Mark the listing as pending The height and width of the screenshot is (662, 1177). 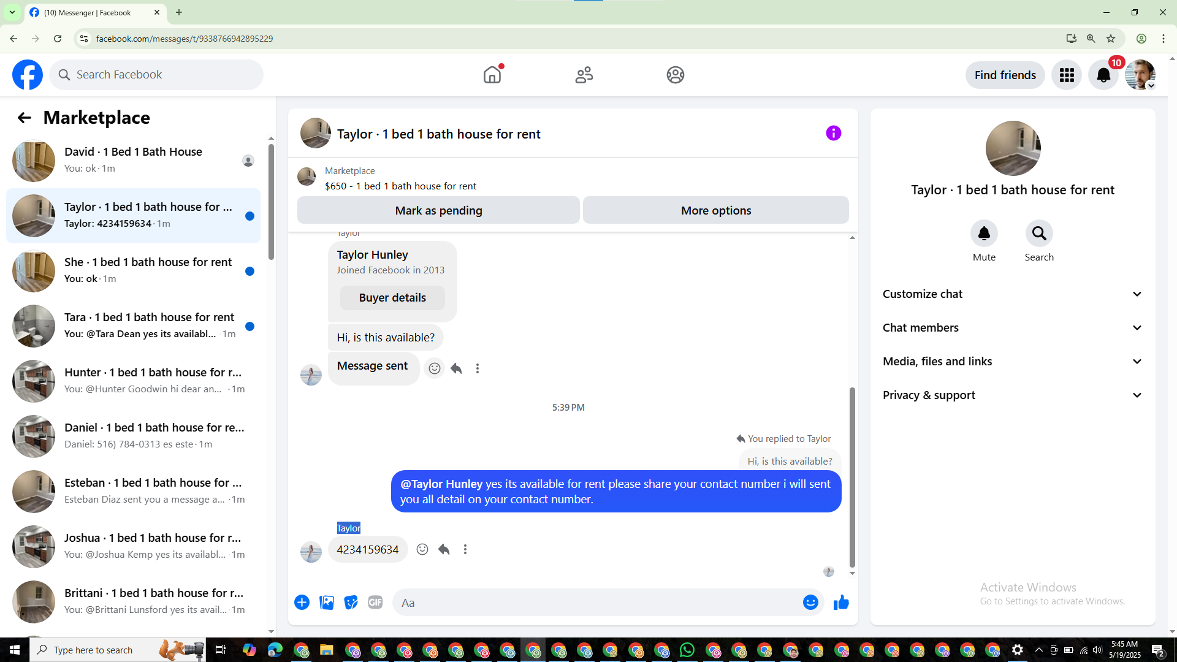click(x=438, y=210)
